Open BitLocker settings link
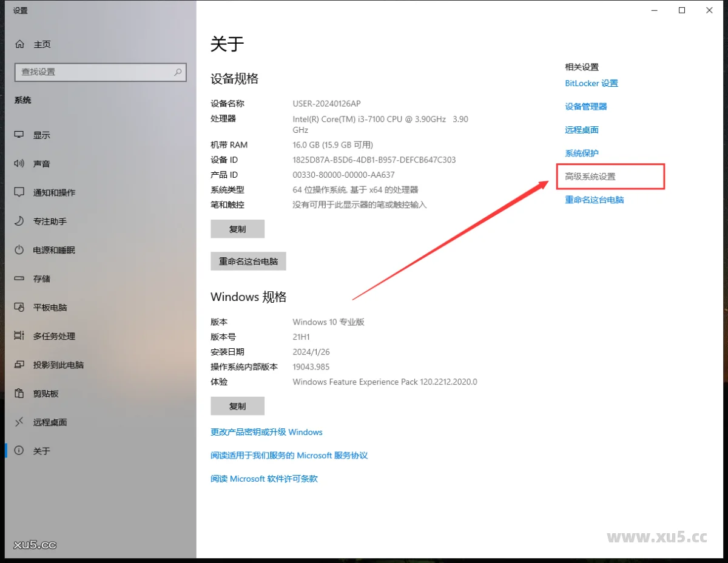Screen dimensions: 728x563 pos(591,83)
